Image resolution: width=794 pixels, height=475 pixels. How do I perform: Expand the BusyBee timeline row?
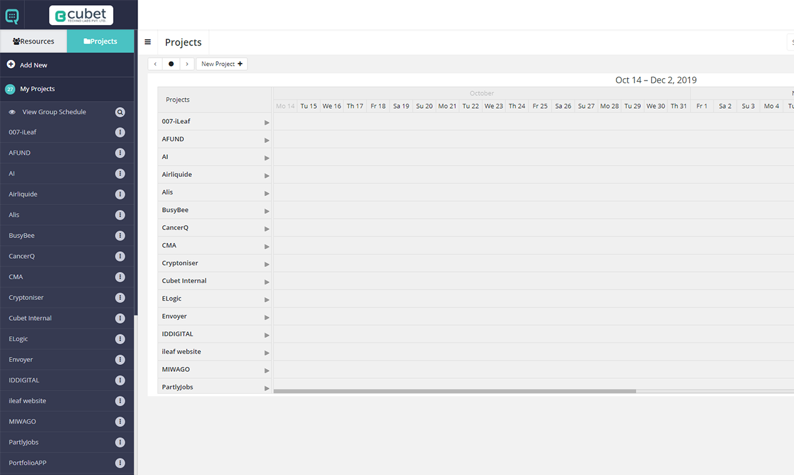(267, 211)
